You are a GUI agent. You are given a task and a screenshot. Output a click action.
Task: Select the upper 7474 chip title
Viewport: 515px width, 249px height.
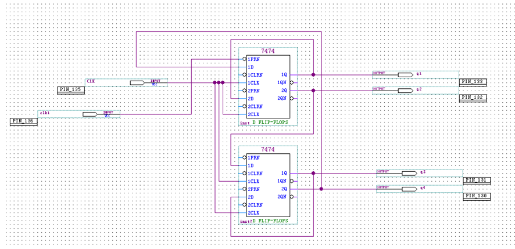(x=268, y=51)
